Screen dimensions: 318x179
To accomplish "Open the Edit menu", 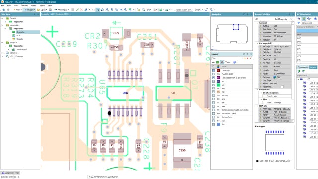I will pyautogui.click(x=9, y=5).
